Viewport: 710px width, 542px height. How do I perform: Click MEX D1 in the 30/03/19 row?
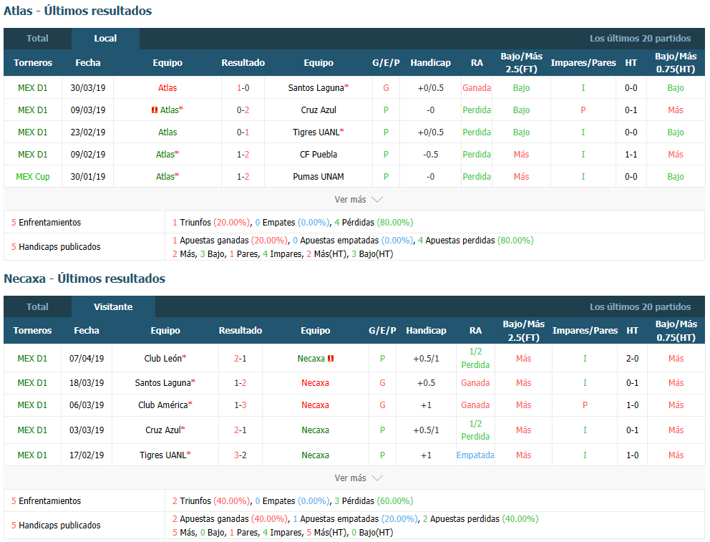33,88
